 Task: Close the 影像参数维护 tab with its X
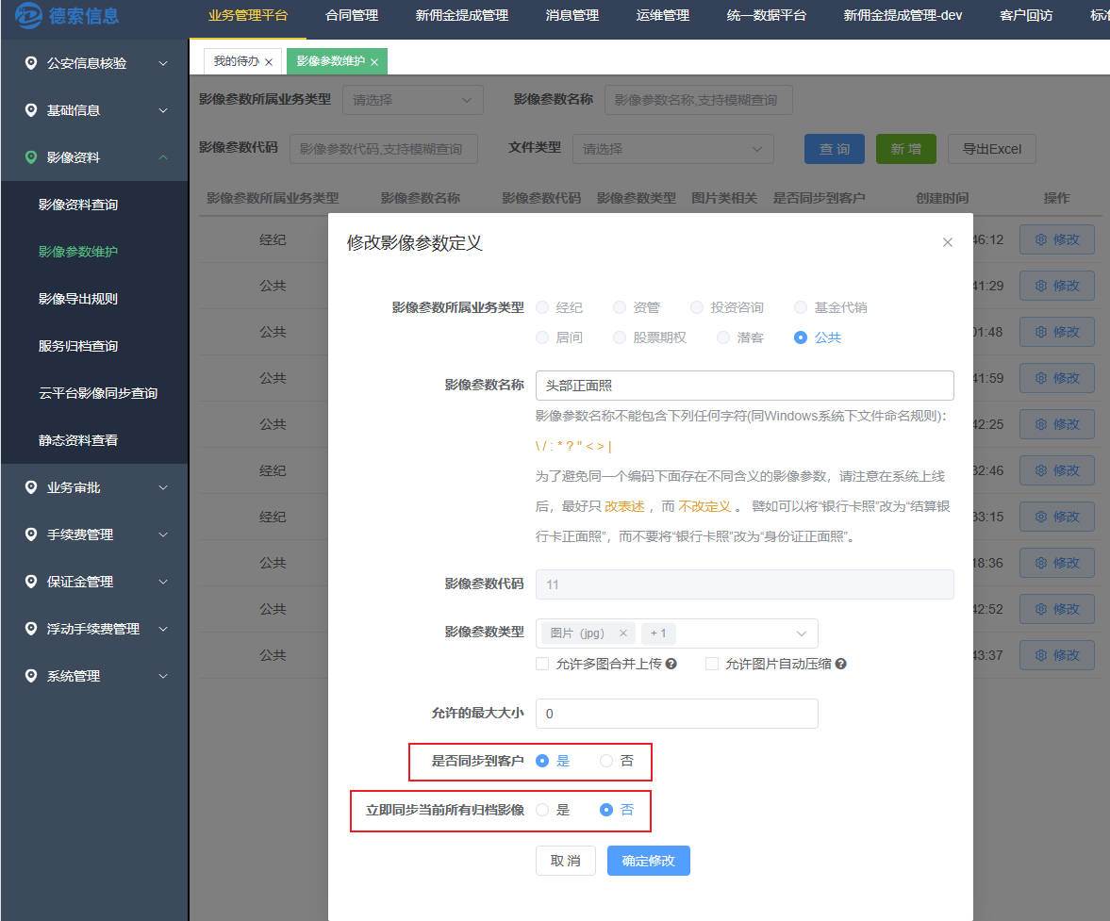374,62
